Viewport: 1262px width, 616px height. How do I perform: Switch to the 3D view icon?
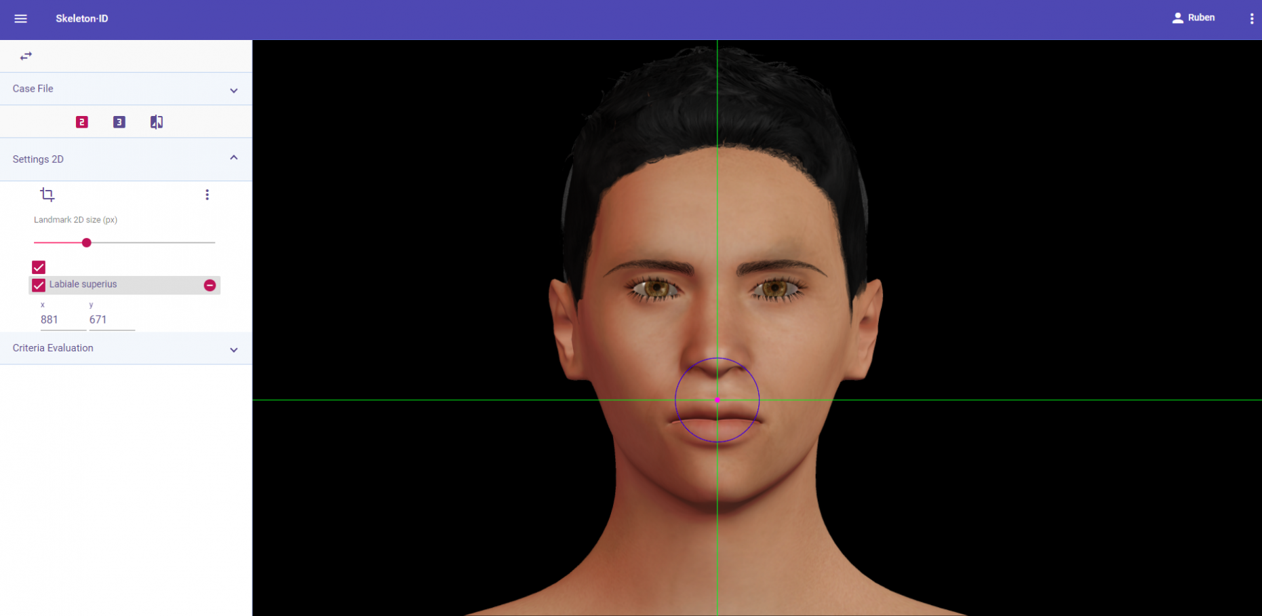coord(119,122)
